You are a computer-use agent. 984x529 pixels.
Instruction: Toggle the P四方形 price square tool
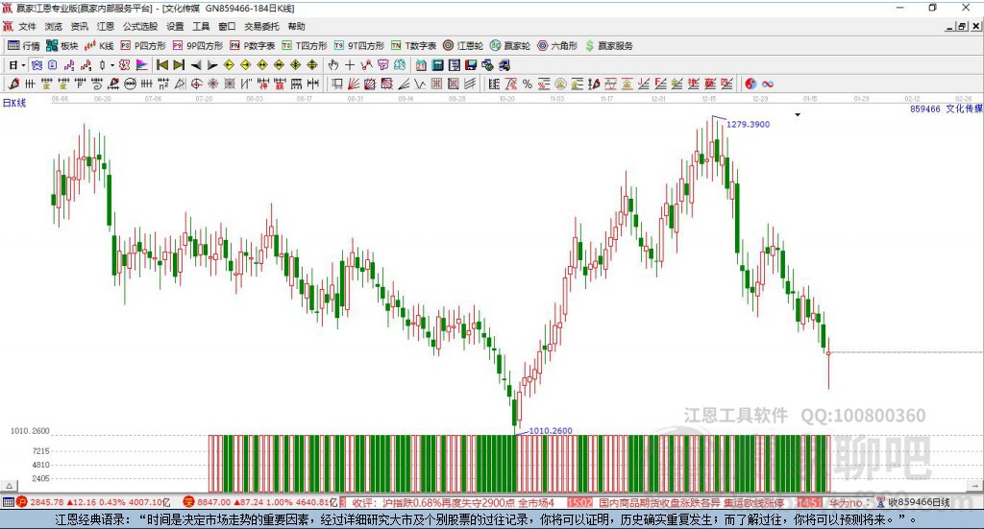pyautogui.click(x=143, y=45)
